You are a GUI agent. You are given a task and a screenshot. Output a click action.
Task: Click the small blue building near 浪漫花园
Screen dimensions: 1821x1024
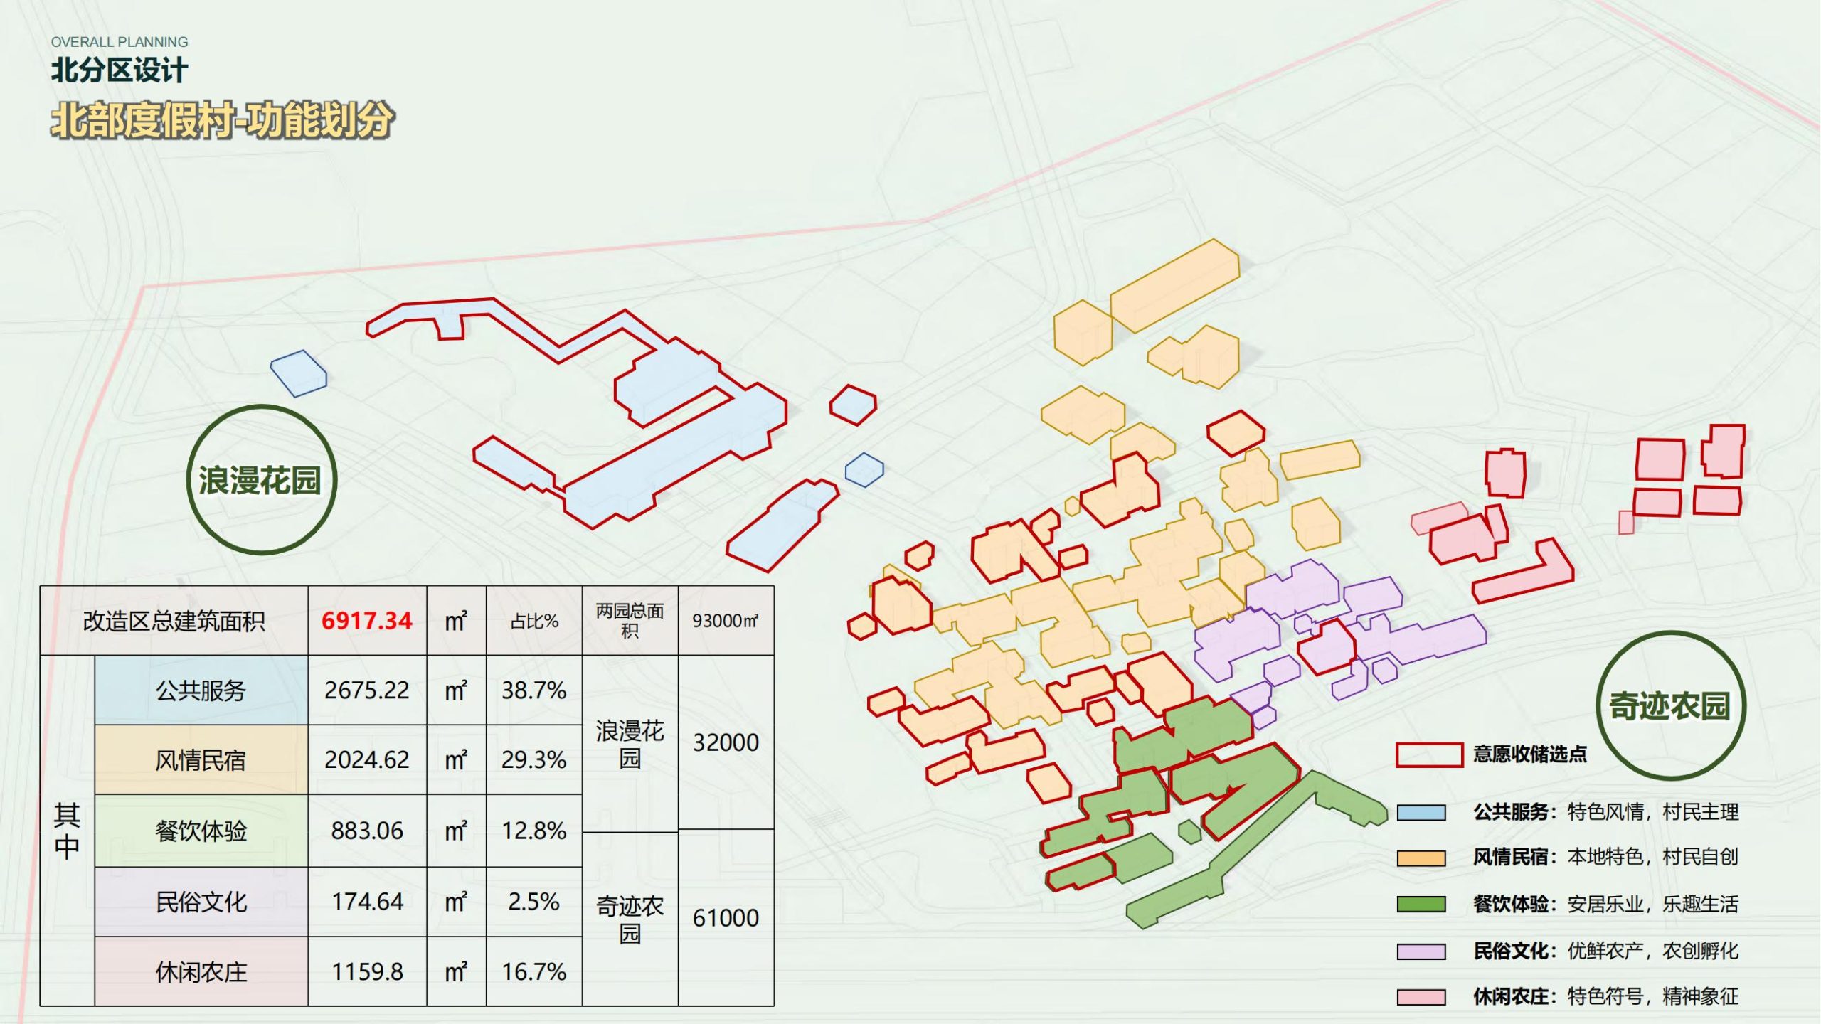pos(299,373)
